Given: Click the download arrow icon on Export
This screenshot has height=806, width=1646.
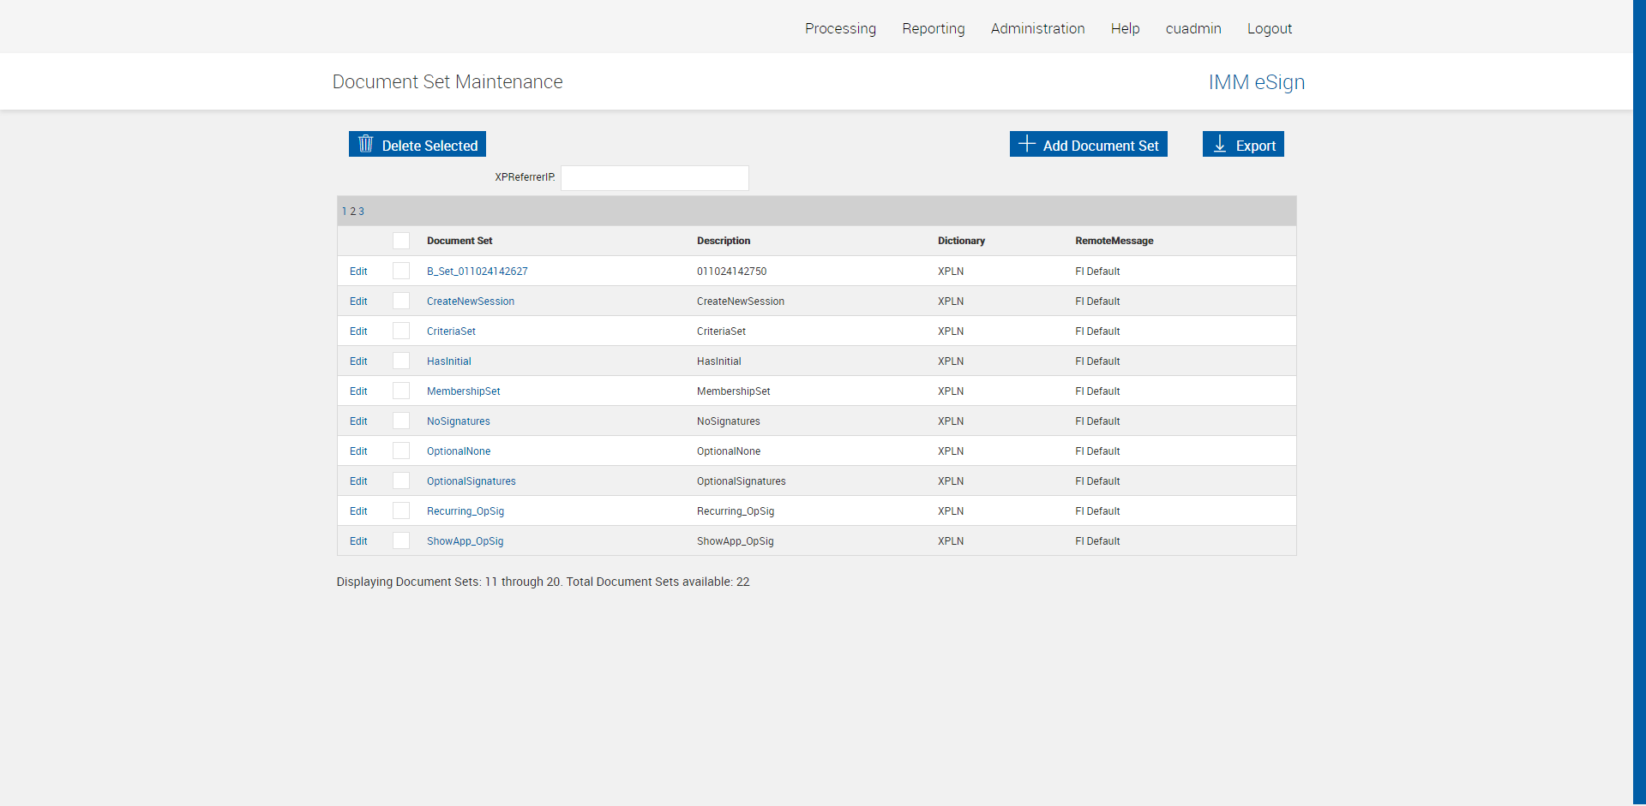Looking at the screenshot, I should coord(1220,144).
